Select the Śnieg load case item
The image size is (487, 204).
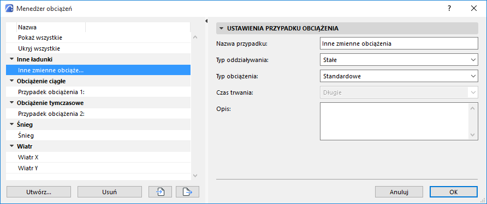pyautogui.click(x=98, y=135)
